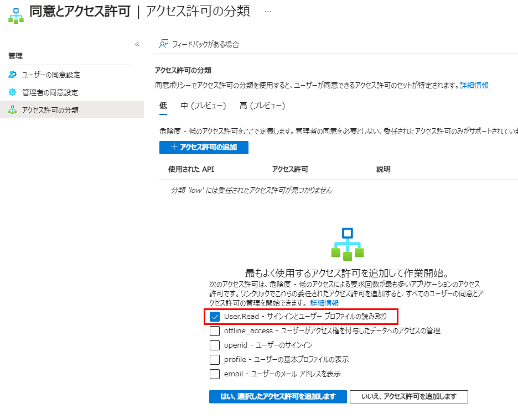The width and height of the screenshot is (518, 420).
Task: Click the 管理 section heading
Action: click(x=15, y=56)
